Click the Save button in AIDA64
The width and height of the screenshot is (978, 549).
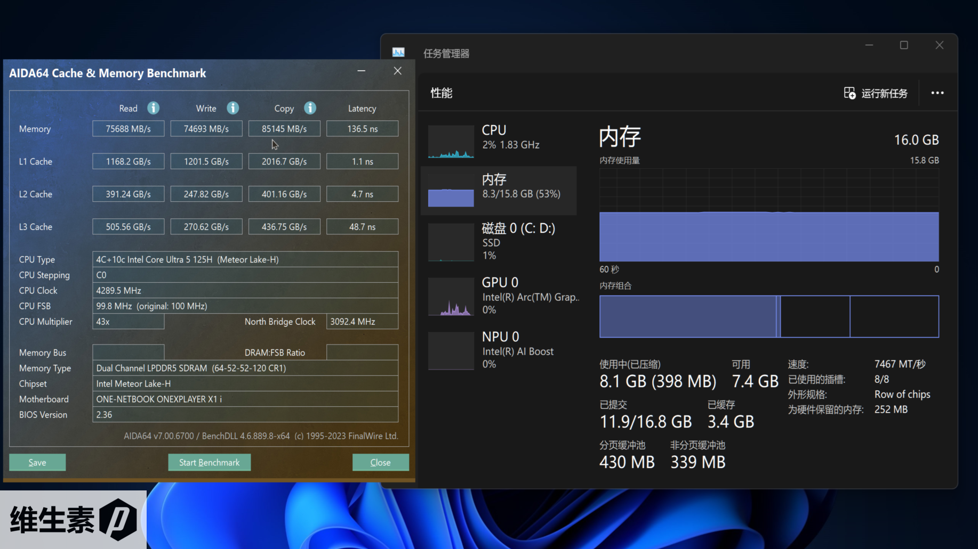tap(37, 462)
